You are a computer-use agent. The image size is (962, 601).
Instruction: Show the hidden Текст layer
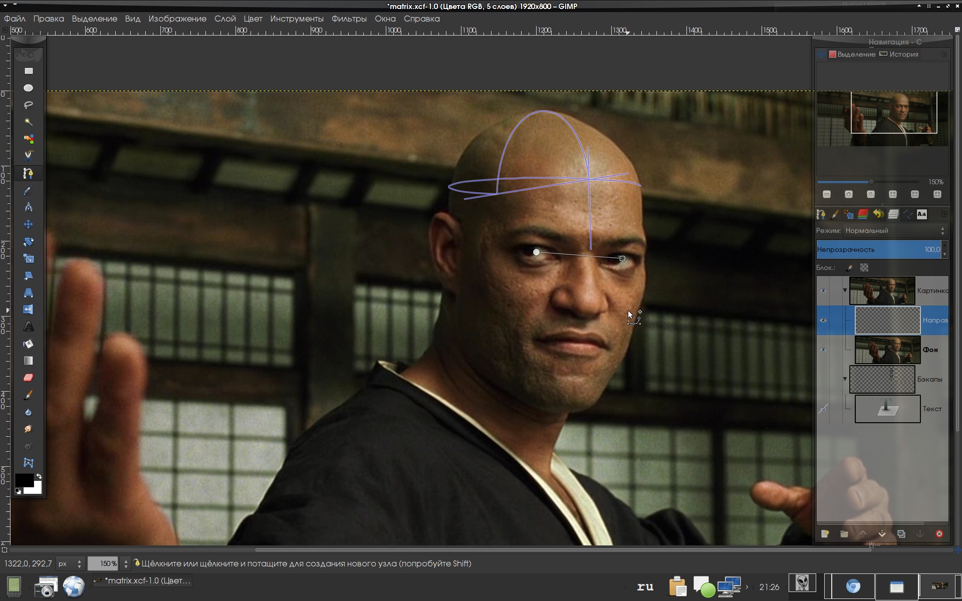coord(823,409)
